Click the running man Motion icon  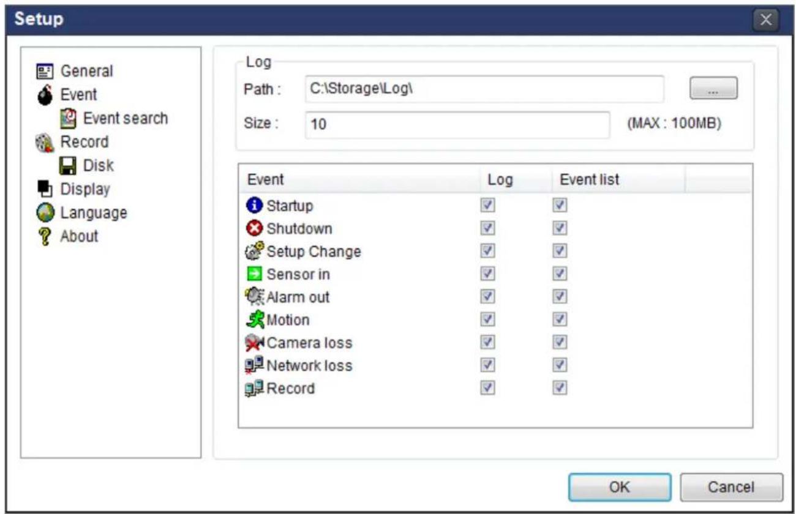coord(255,319)
